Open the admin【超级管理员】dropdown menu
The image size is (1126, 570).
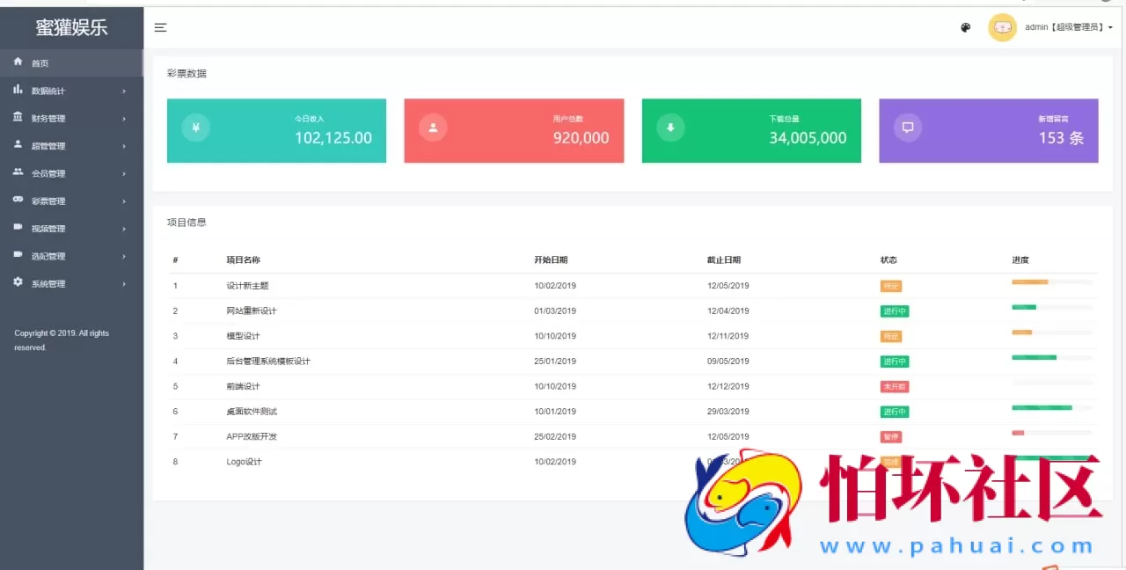tap(1069, 27)
